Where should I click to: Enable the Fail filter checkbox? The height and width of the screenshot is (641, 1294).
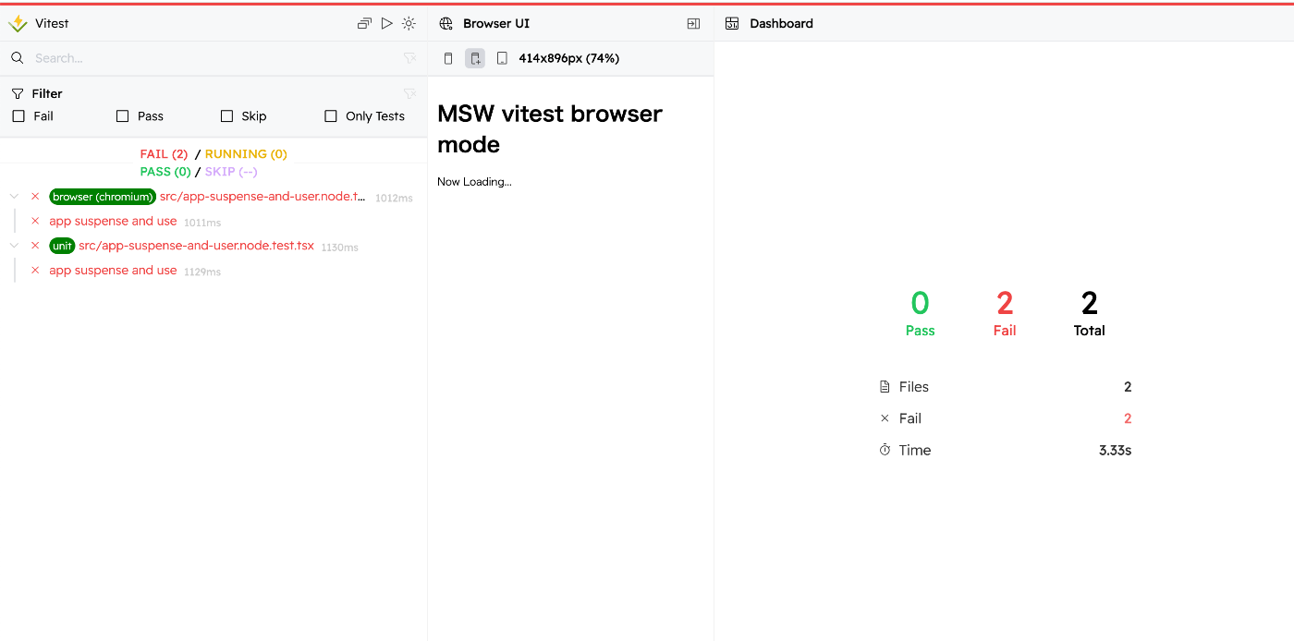[x=18, y=116]
